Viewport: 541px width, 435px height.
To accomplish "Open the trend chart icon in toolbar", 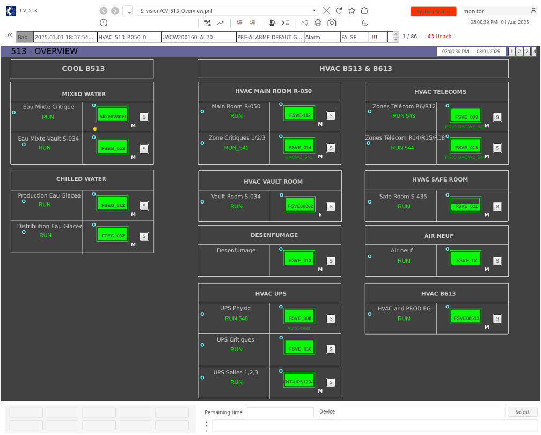I will click(221, 23).
